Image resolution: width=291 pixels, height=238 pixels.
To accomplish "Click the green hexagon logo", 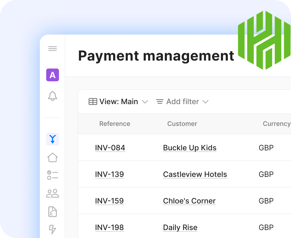I will click(x=264, y=40).
